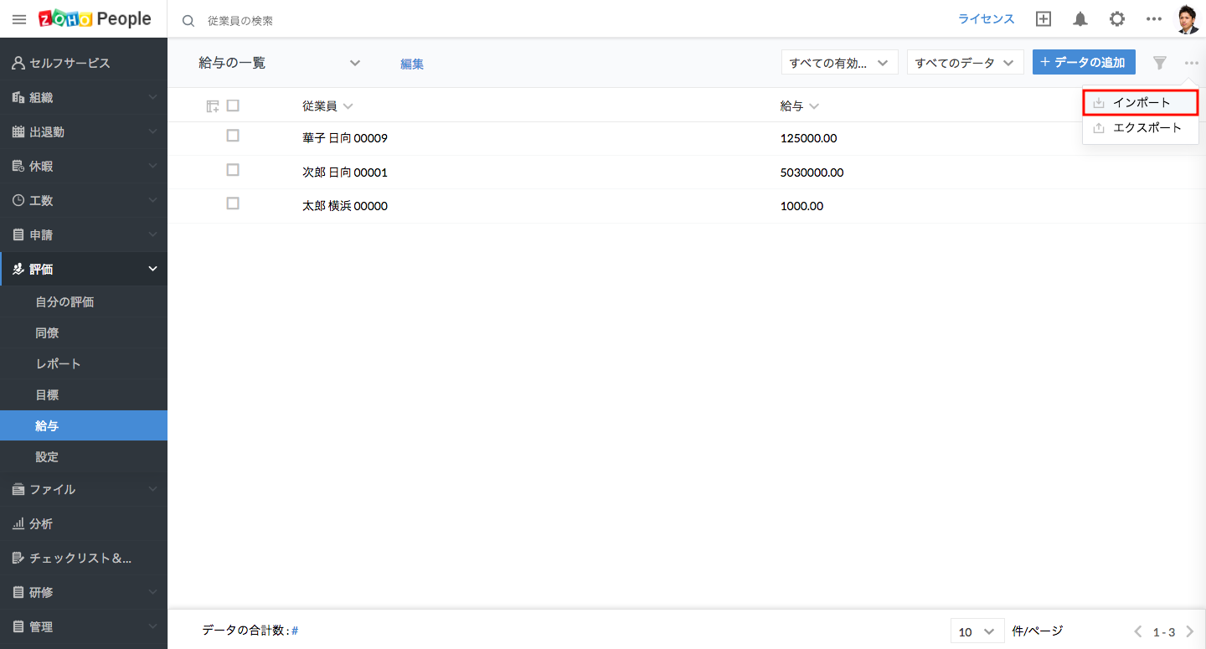Expand the 給与の一覧 view dropdown

click(354, 63)
